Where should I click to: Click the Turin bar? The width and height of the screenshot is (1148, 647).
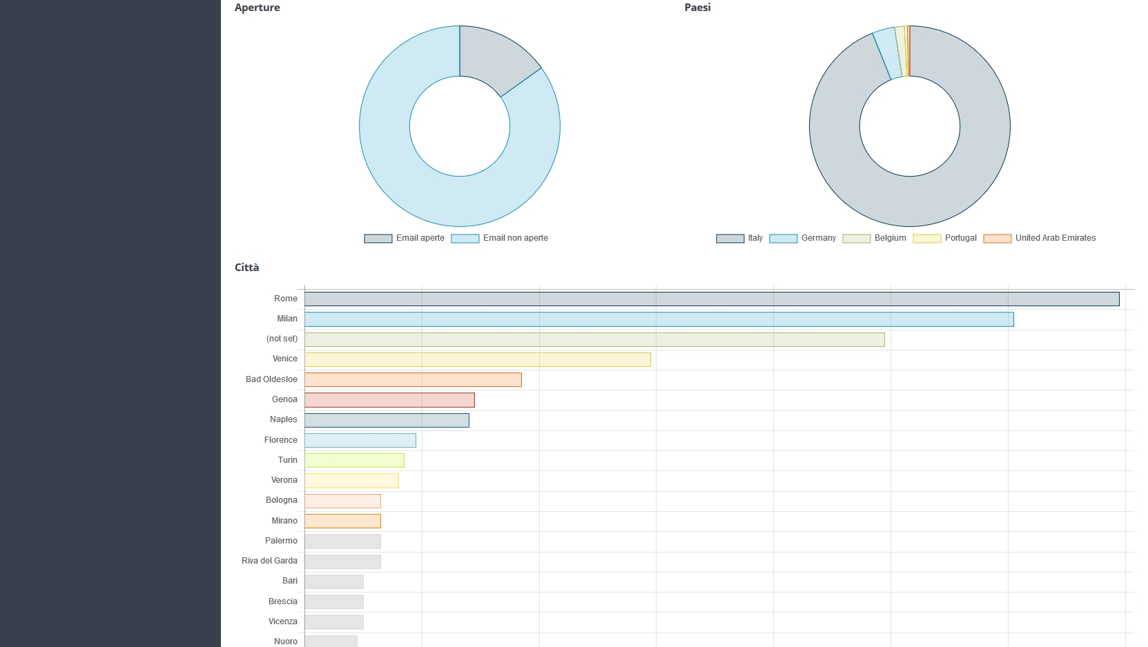click(x=354, y=460)
